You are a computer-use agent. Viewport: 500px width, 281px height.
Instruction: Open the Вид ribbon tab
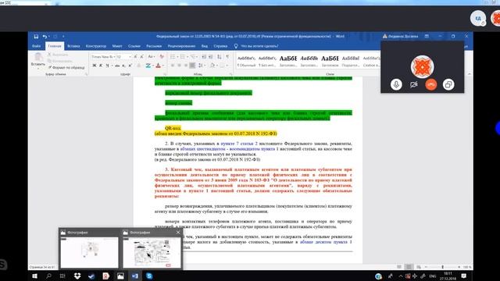pos(205,46)
